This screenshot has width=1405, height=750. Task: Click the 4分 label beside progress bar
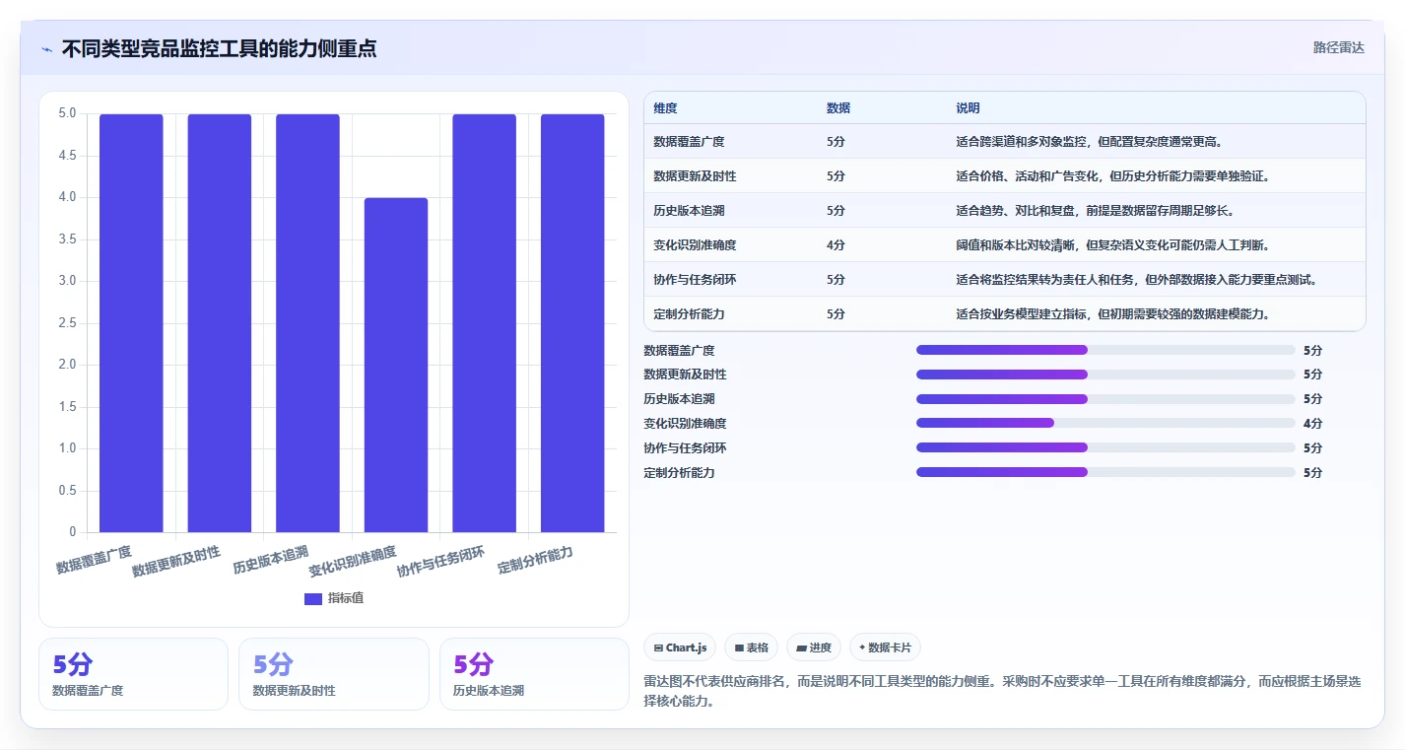coord(1312,424)
